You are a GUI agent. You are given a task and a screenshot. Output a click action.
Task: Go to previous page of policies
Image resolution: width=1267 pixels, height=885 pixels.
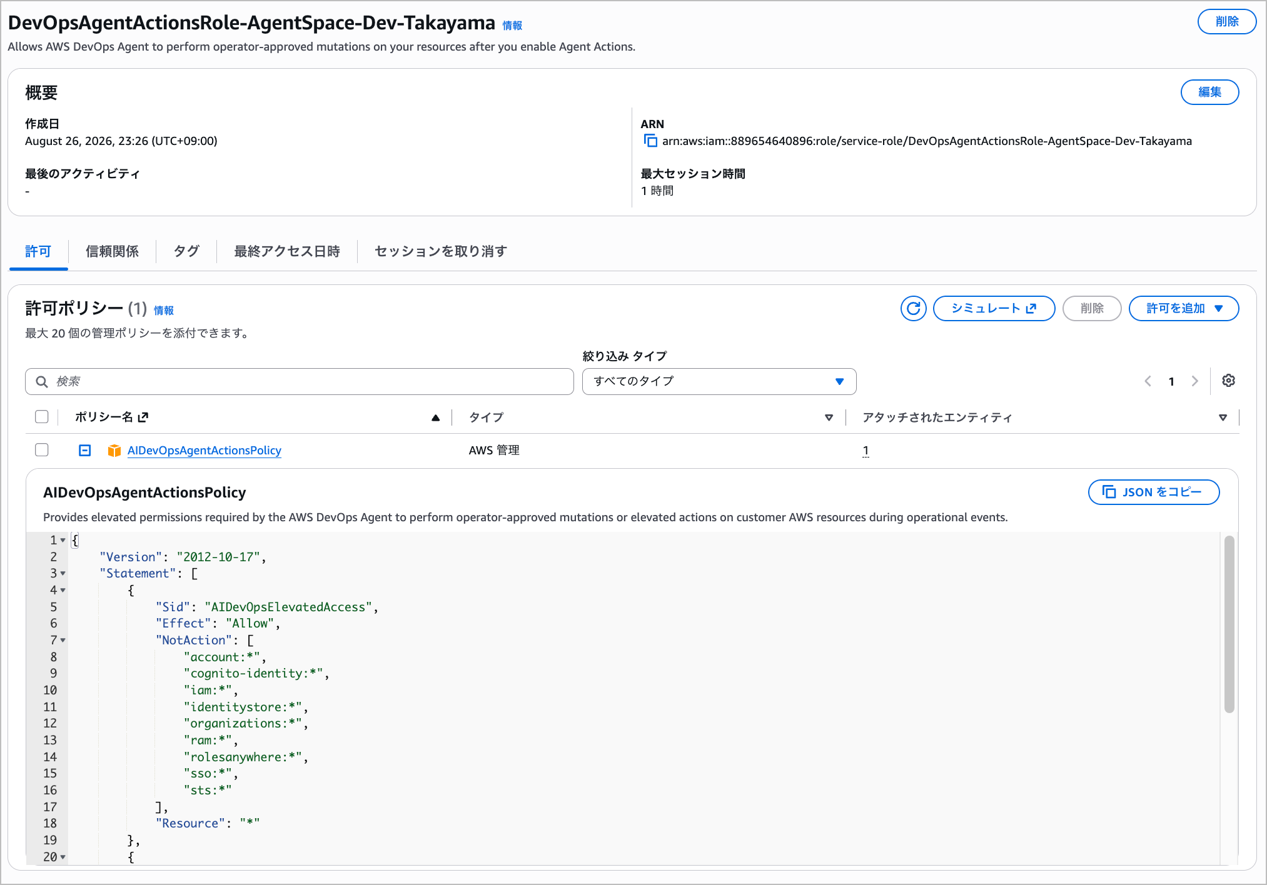tap(1148, 381)
